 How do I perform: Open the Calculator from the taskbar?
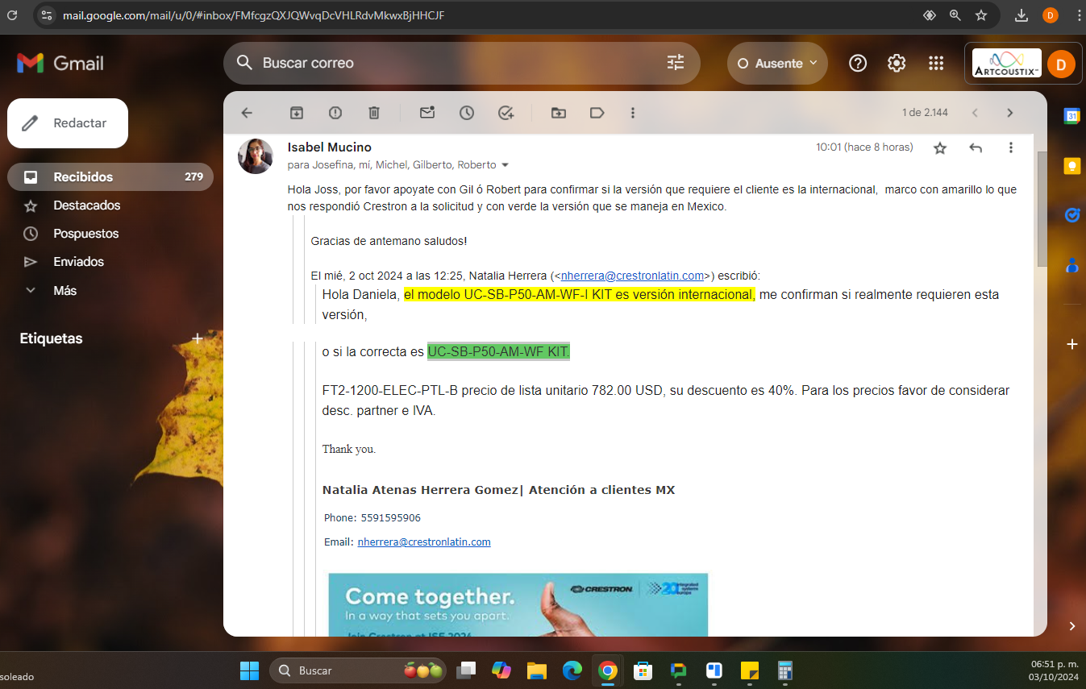click(x=784, y=670)
